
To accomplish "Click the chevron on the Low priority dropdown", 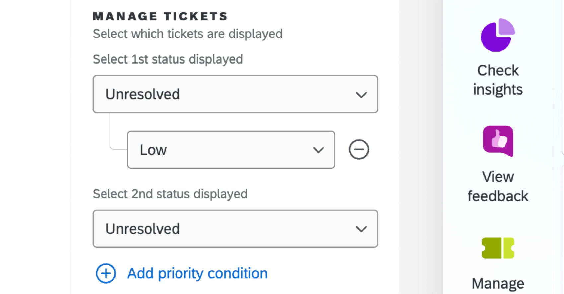I will click(318, 150).
